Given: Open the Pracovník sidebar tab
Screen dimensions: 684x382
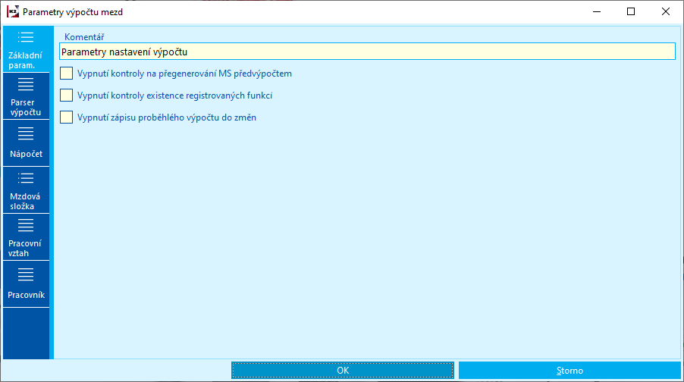Looking at the screenshot, I should click(27, 285).
